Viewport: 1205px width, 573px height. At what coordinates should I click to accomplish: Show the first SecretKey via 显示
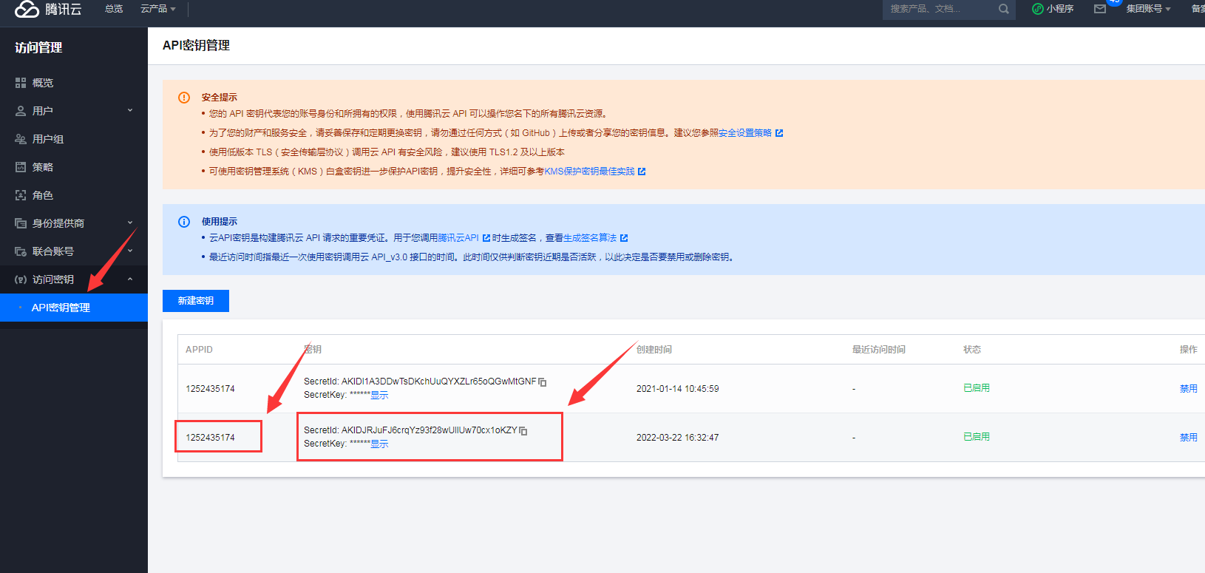click(379, 396)
